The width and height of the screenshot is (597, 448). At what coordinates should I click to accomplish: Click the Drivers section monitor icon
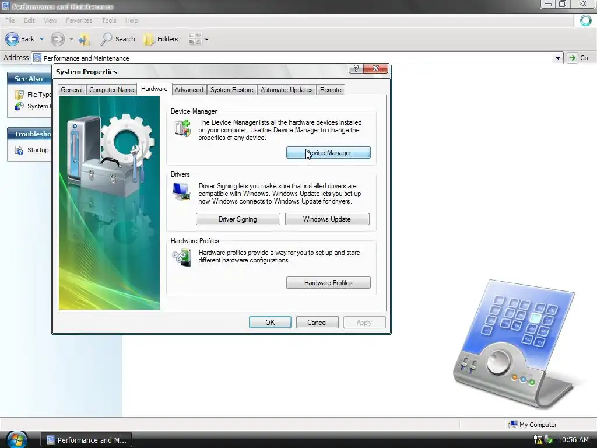[181, 191]
